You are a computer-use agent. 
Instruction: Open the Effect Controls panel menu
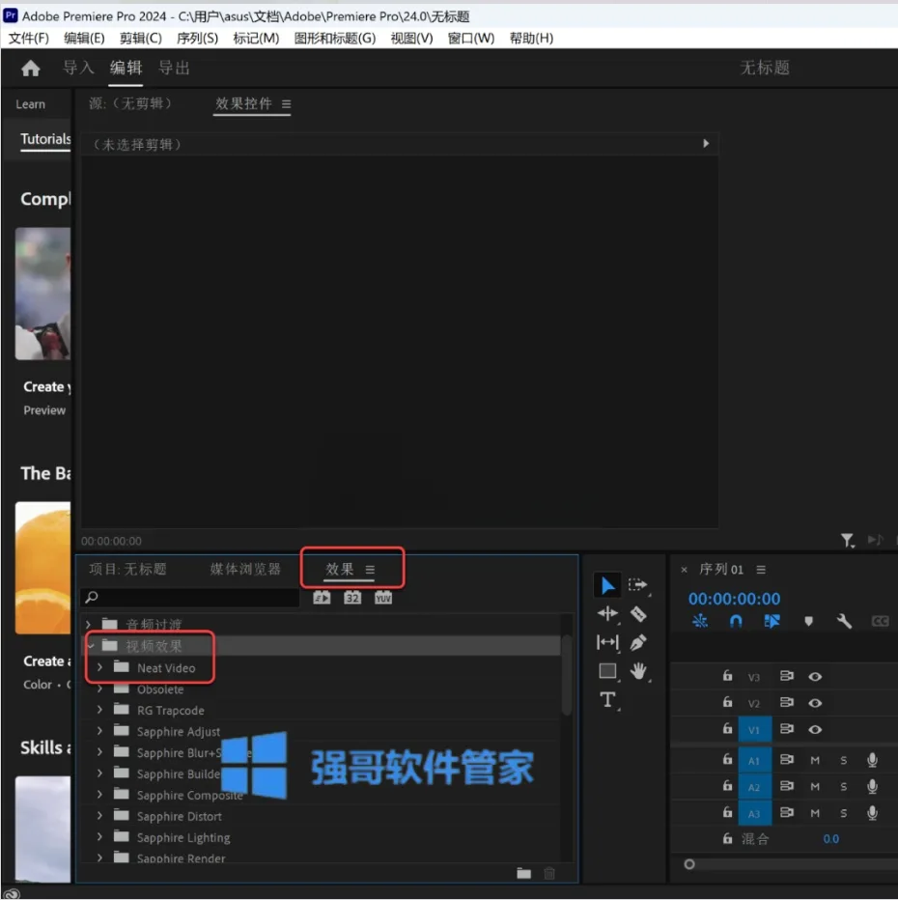[x=287, y=104]
